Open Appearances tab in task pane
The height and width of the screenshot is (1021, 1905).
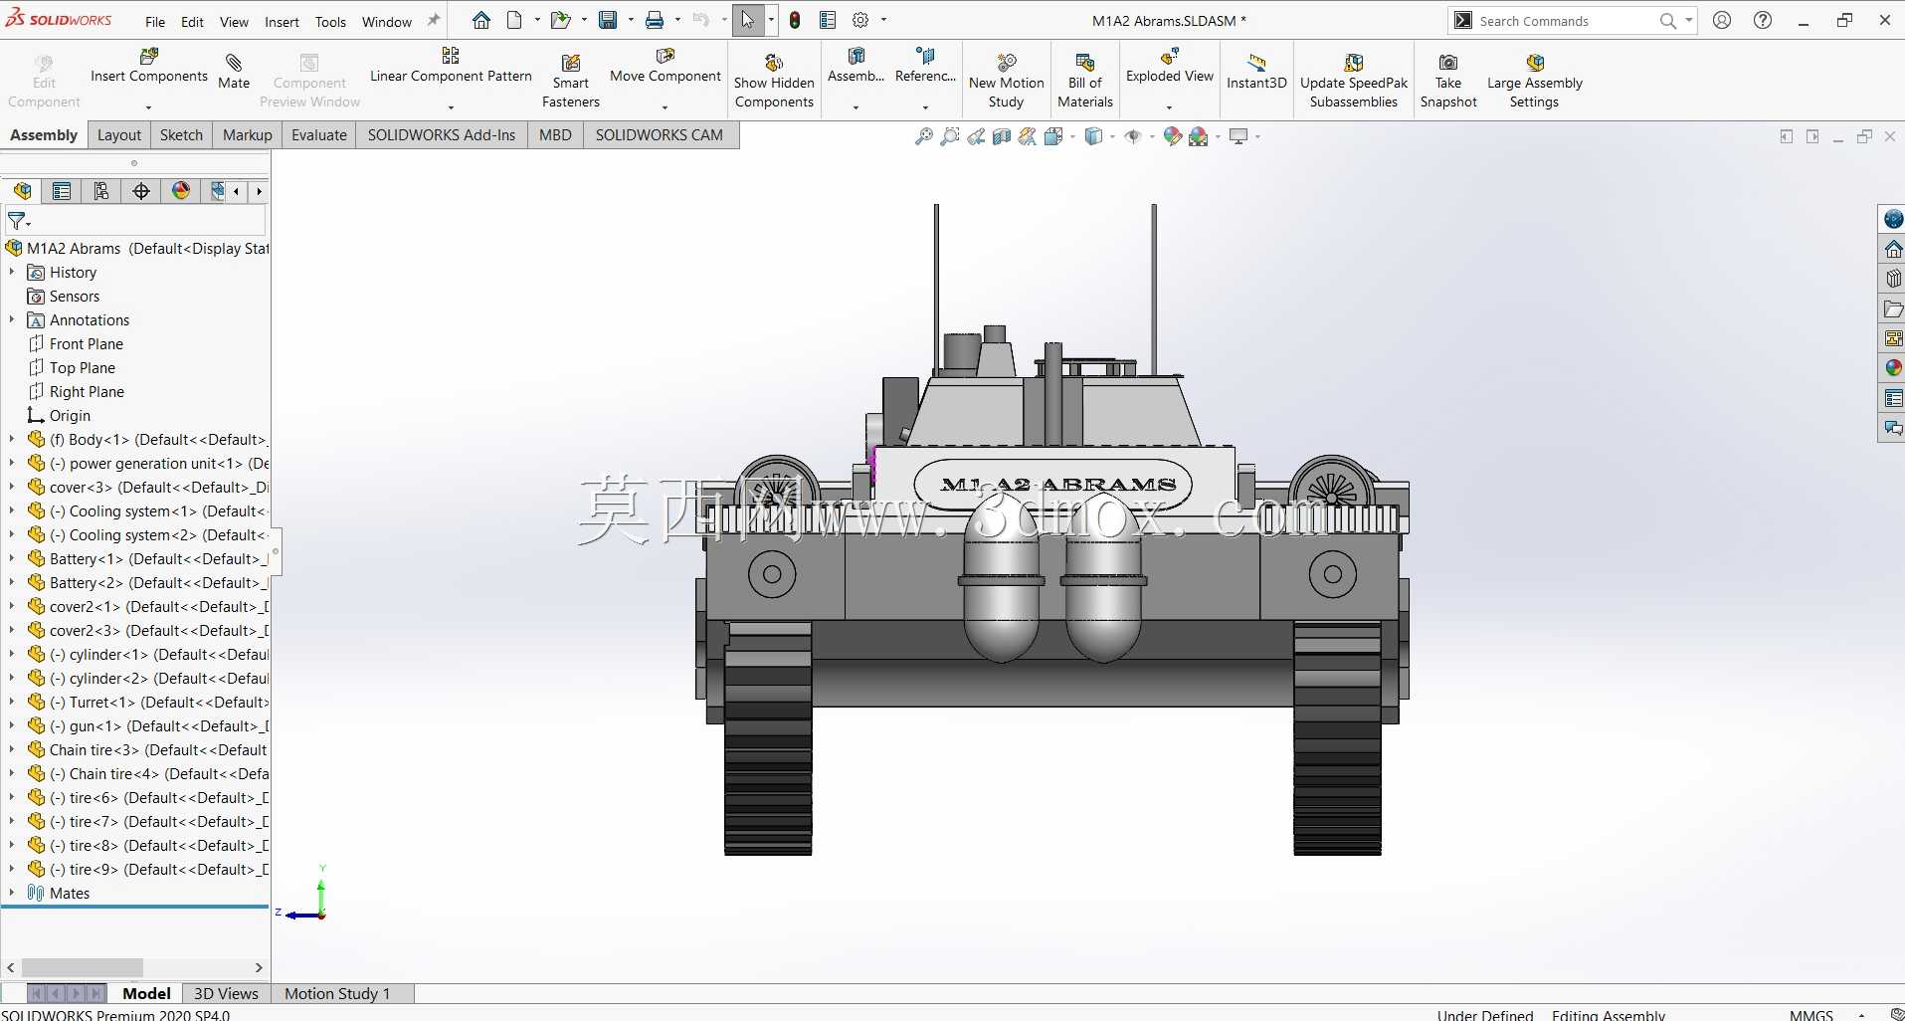(x=1893, y=368)
